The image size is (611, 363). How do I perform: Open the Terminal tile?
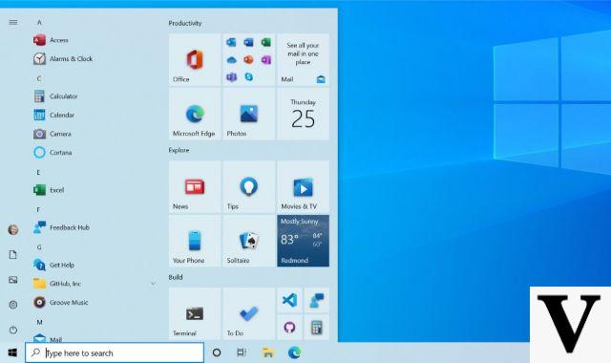195,313
